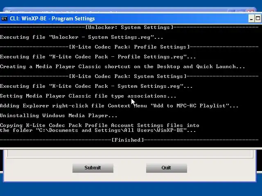Click 'Executing file "K-Lite Codec Pack - Profile Settings.reg"' line

click(98, 57)
